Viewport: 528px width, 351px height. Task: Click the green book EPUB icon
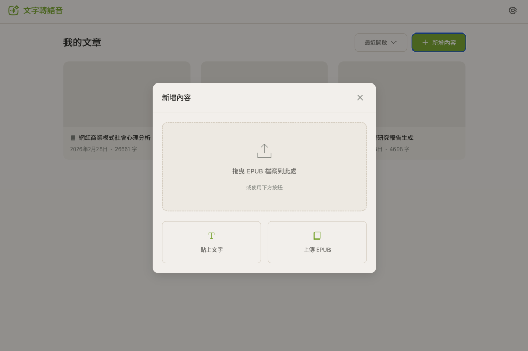tap(317, 236)
